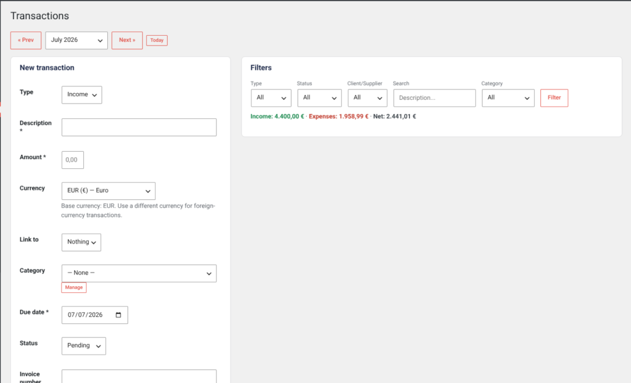631x383 pixels.
Task: Click into the Invoice number field
Action: (139, 376)
